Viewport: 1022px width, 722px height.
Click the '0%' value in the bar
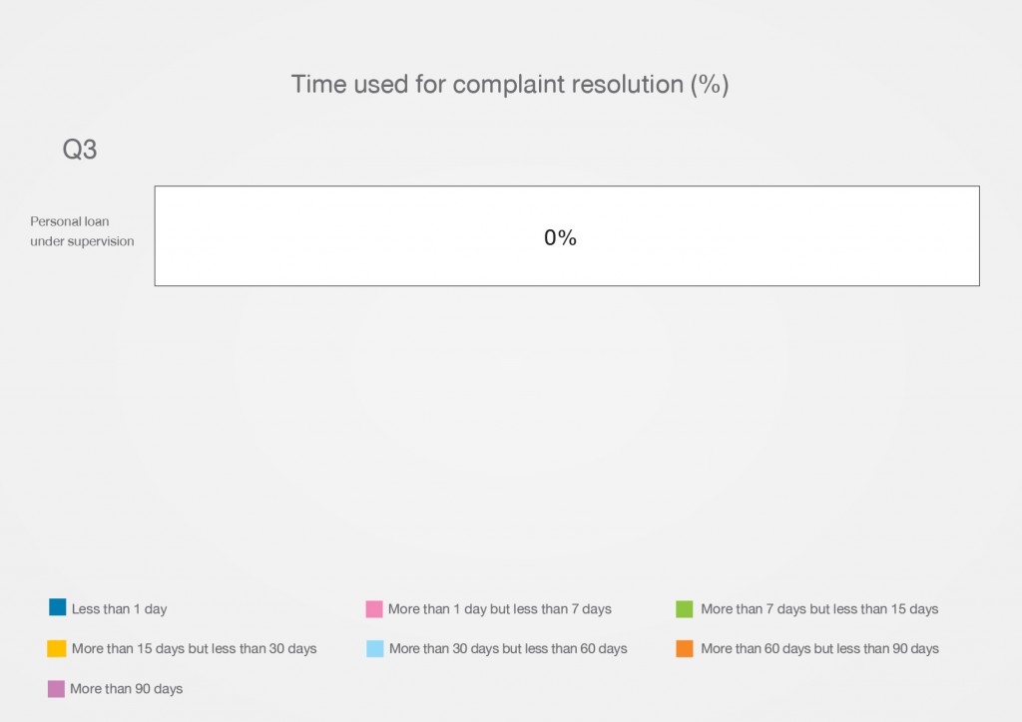pyautogui.click(x=560, y=237)
